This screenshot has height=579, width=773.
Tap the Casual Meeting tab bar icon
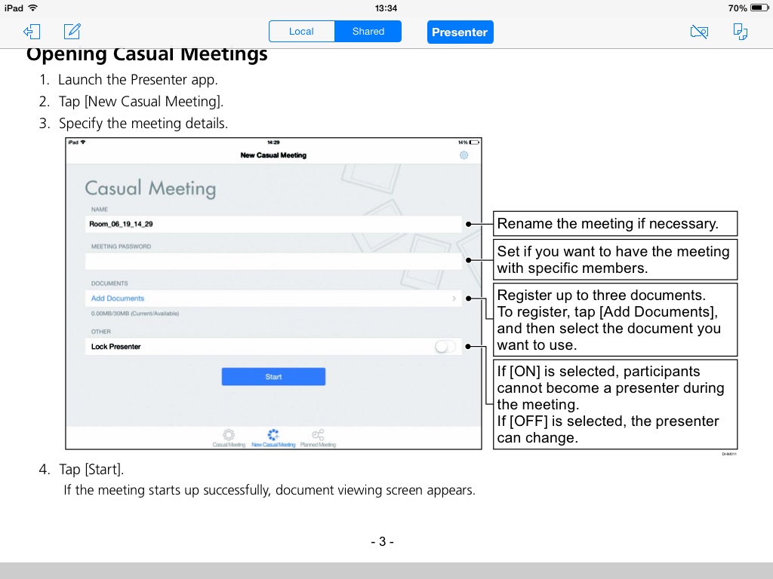[x=229, y=437]
